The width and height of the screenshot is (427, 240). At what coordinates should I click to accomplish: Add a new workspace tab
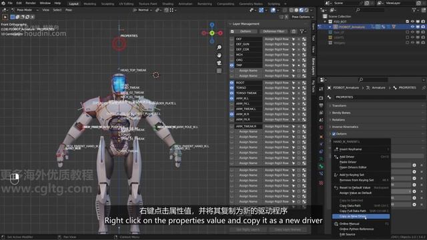[285, 4]
